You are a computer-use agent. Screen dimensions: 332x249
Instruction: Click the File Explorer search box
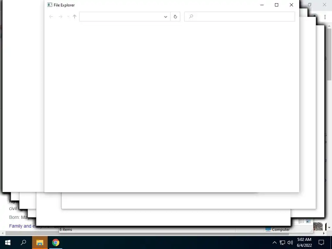tap(240, 17)
